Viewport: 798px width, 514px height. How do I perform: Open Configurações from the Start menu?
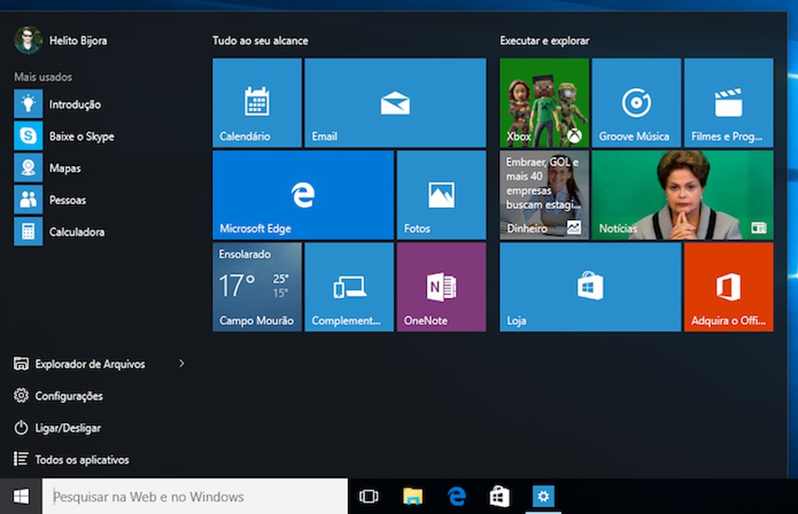tap(68, 396)
